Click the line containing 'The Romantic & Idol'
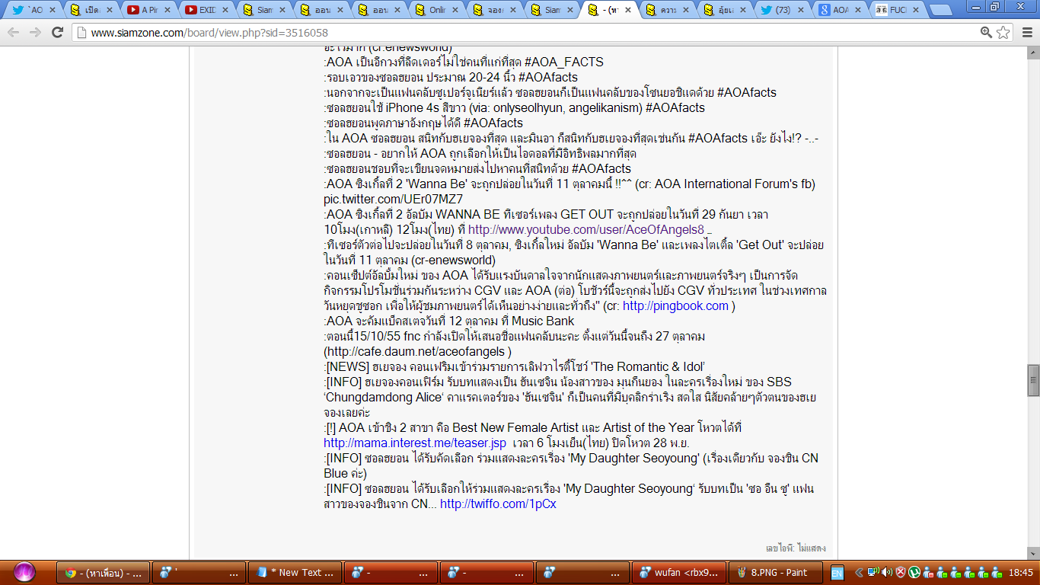 515,366
